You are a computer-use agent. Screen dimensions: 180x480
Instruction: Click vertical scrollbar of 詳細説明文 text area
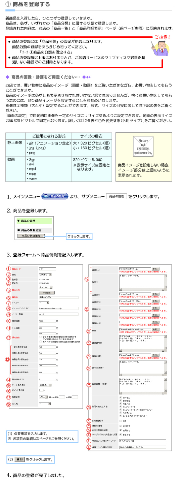(x=166, y=342)
